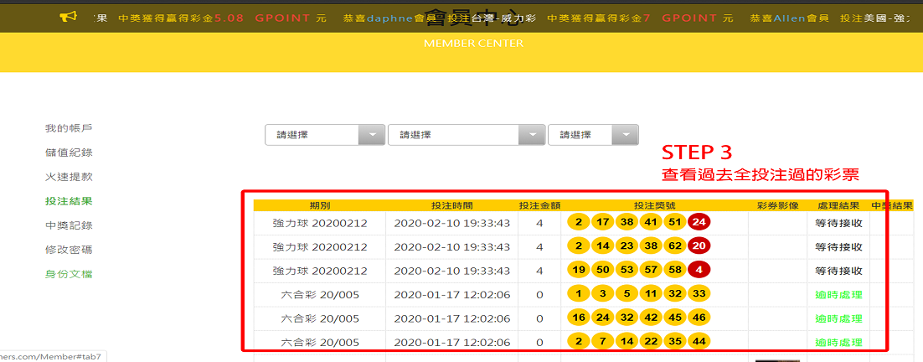Click 等待接收 in the first 強力球 row
Screen dimensions: 923x362
pyautogui.click(x=838, y=223)
